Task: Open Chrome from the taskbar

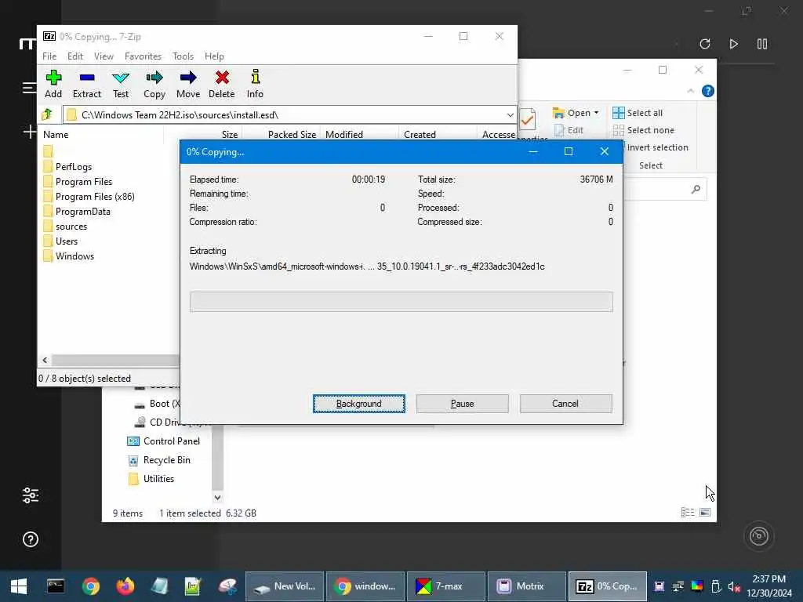Action: tap(91, 586)
